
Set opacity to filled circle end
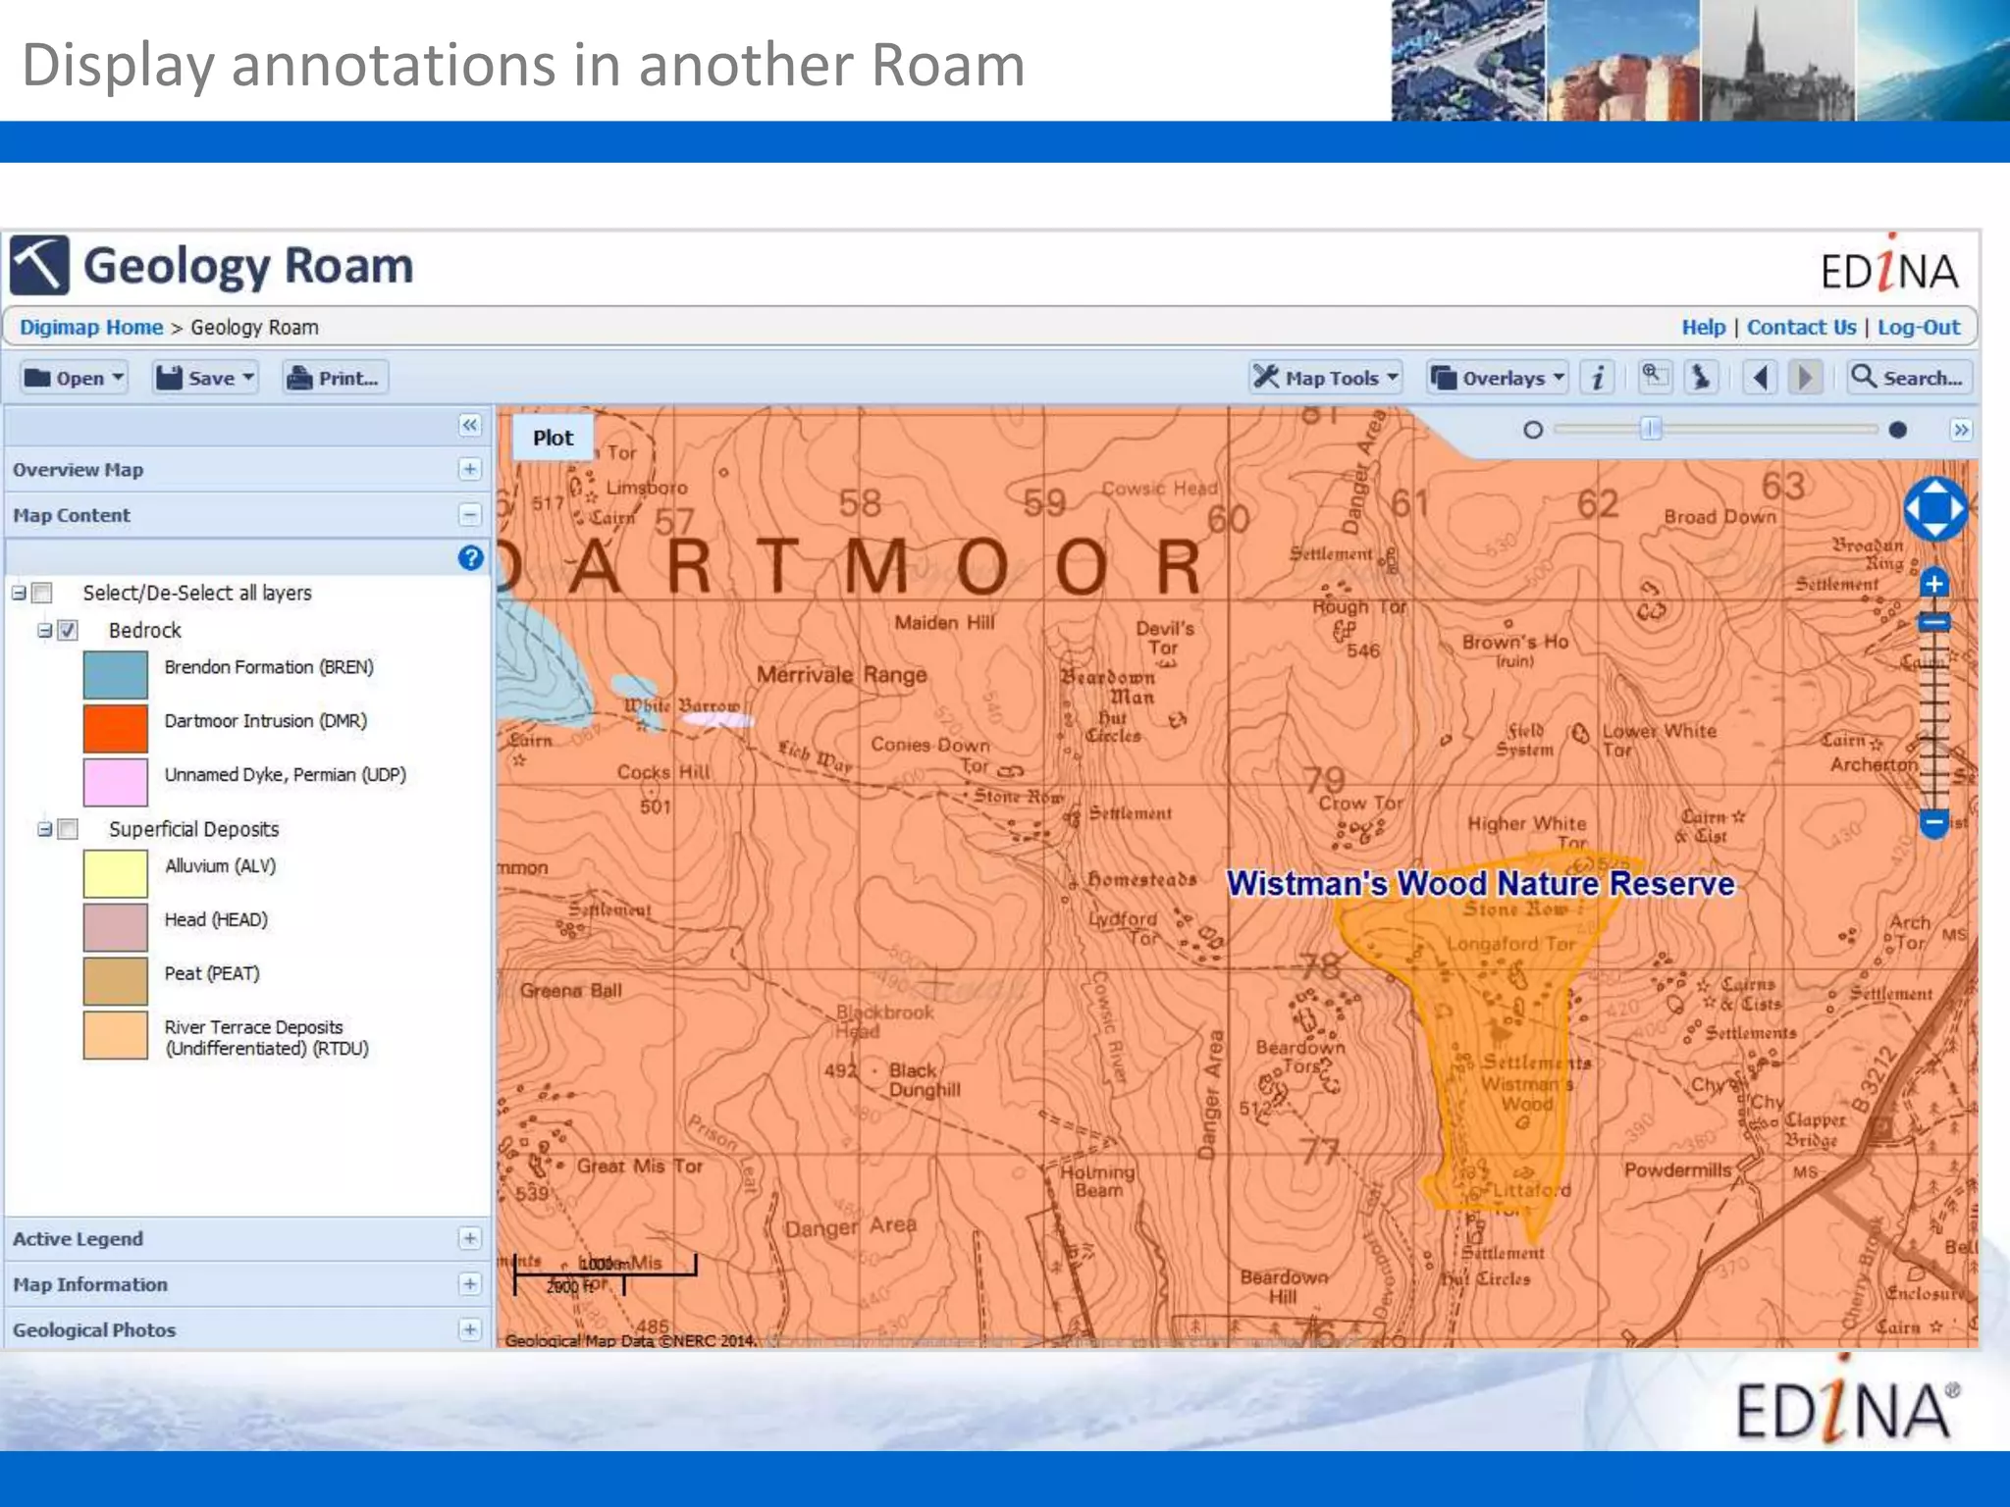[1898, 430]
